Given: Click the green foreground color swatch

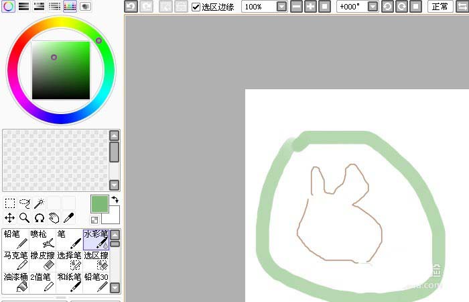Looking at the screenshot, I should click(x=100, y=204).
